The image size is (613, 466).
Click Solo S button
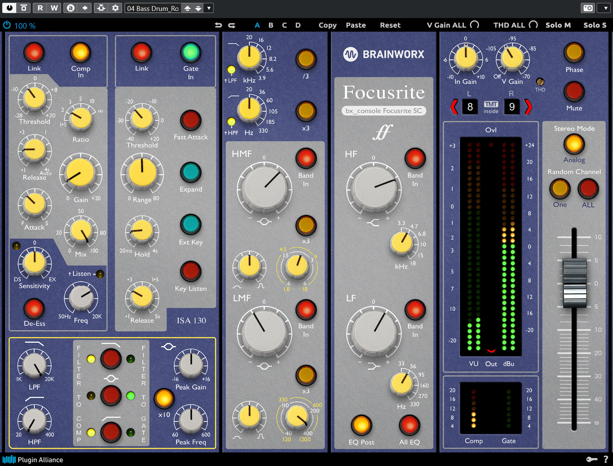tap(595, 25)
